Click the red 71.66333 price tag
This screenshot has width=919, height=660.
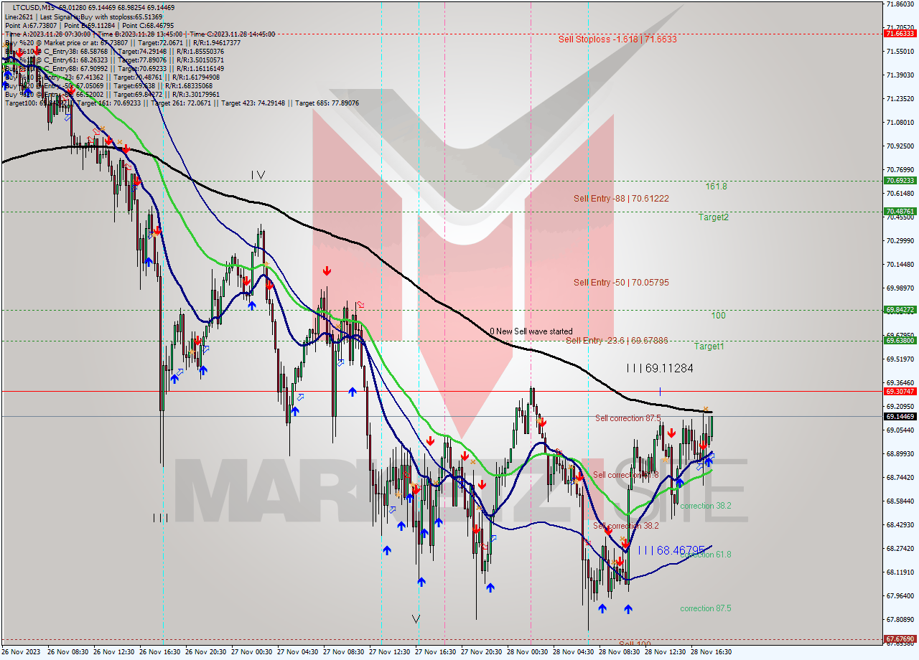[x=900, y=33]
